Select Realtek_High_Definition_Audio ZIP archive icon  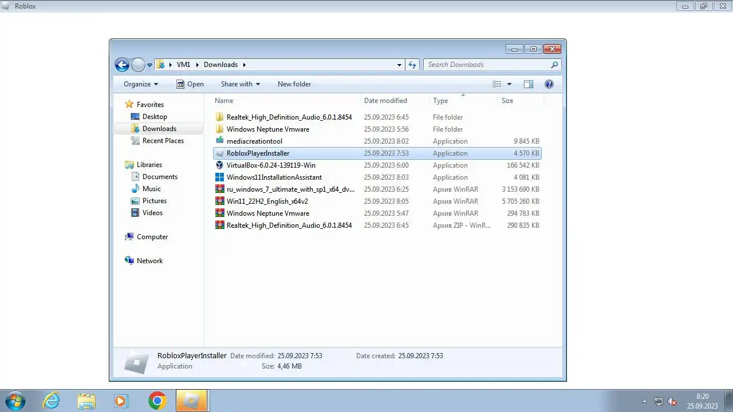click(219, 225)
